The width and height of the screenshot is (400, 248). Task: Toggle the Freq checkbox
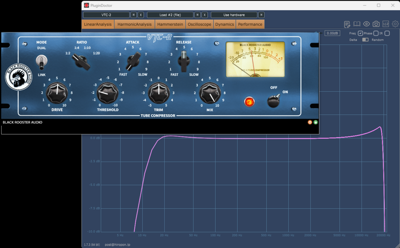click(x=360, y=34)
